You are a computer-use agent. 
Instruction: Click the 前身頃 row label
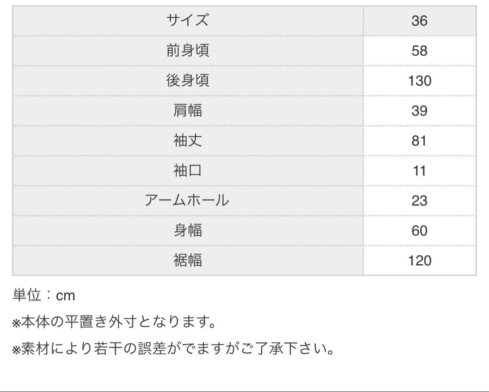click(187, 51)
